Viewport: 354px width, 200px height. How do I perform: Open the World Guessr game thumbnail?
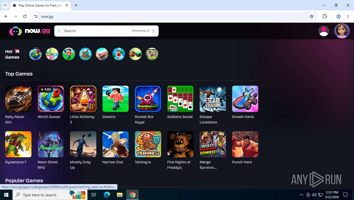click(51, 99)
